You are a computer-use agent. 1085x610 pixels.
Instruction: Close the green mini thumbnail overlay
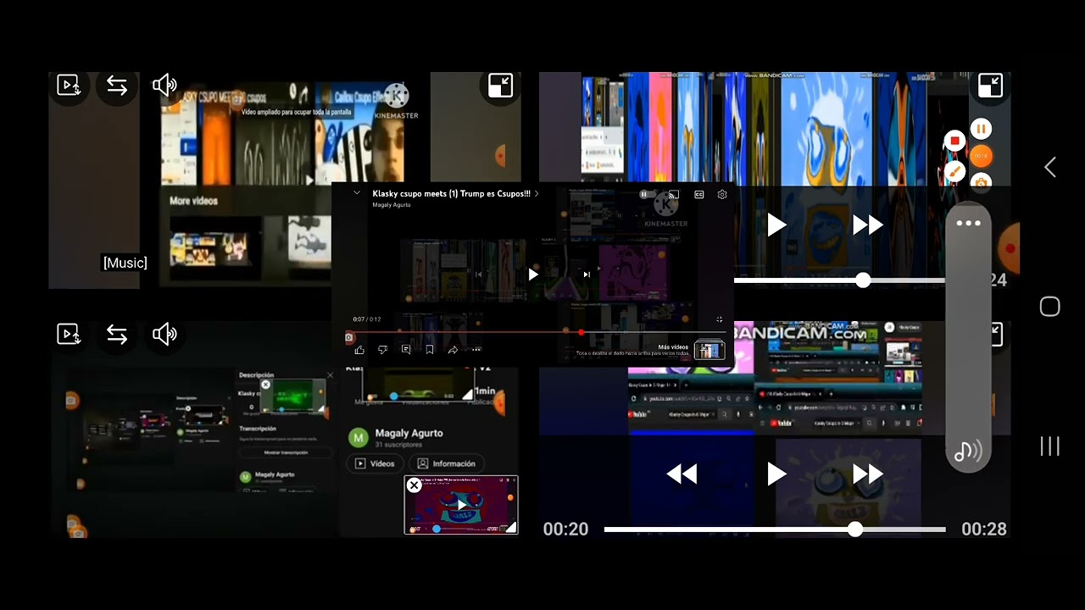click(x=265, y=385)
